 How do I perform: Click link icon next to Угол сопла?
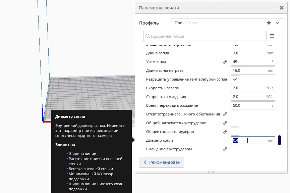(225, 62)
